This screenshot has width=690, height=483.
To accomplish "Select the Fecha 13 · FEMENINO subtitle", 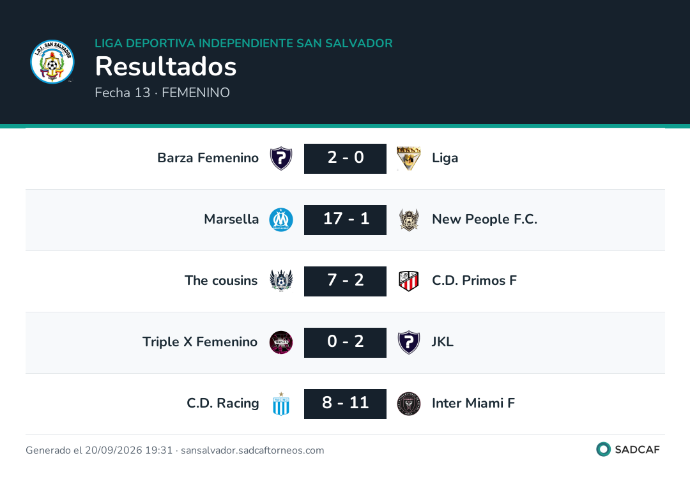I will [x=162, y=93].
